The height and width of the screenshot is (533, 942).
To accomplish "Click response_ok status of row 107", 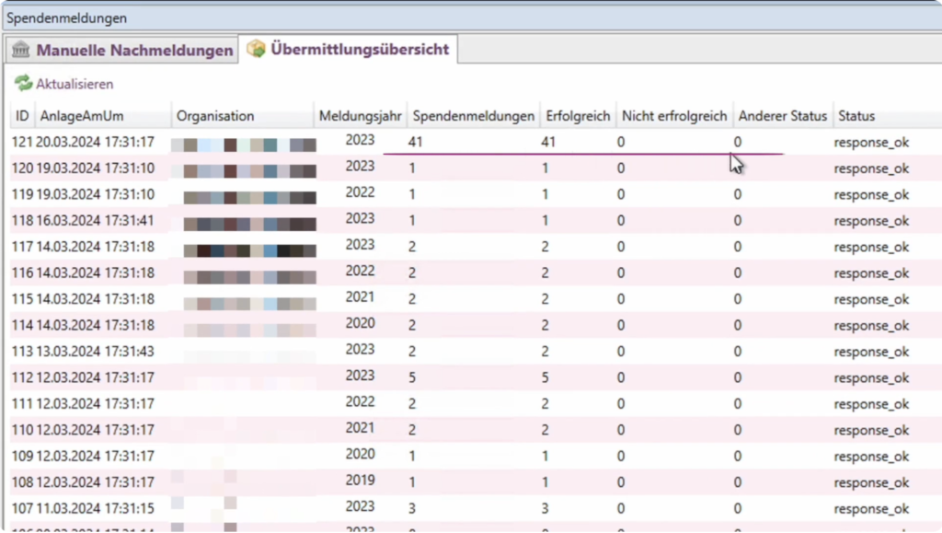I will point(871,509).
